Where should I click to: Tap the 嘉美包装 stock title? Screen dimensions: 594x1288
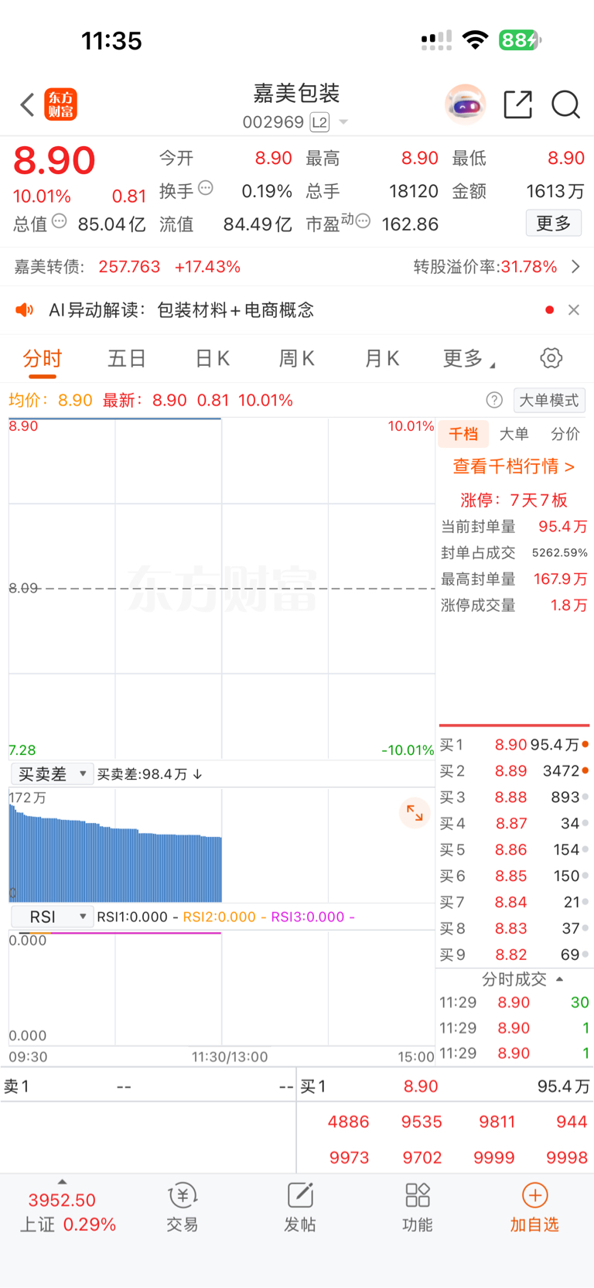(x=296, y=94)
